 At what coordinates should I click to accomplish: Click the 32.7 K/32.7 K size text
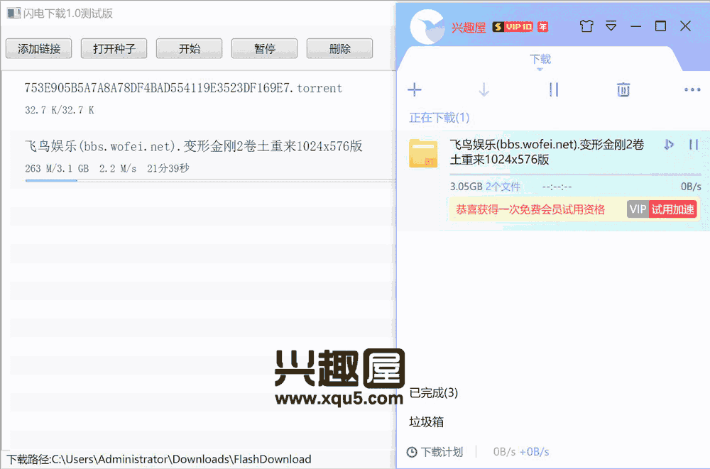coord(60,110)
